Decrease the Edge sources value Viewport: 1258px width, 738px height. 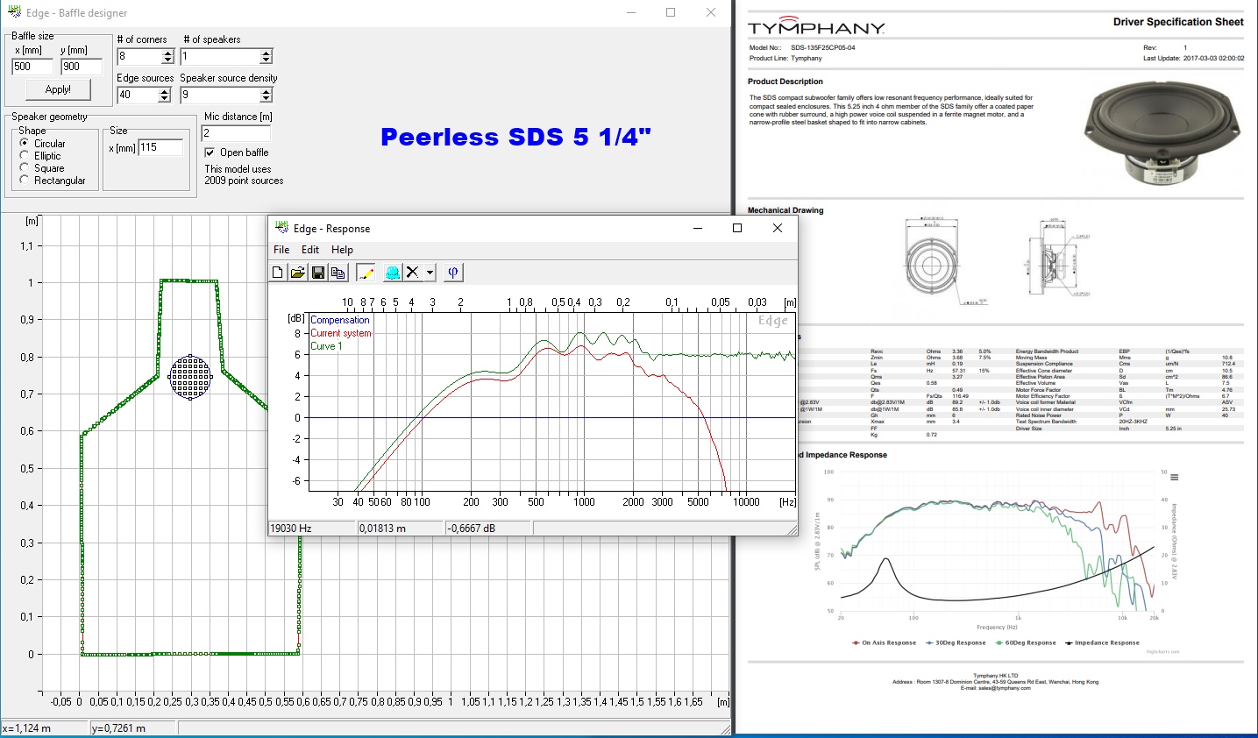[164, 99]
